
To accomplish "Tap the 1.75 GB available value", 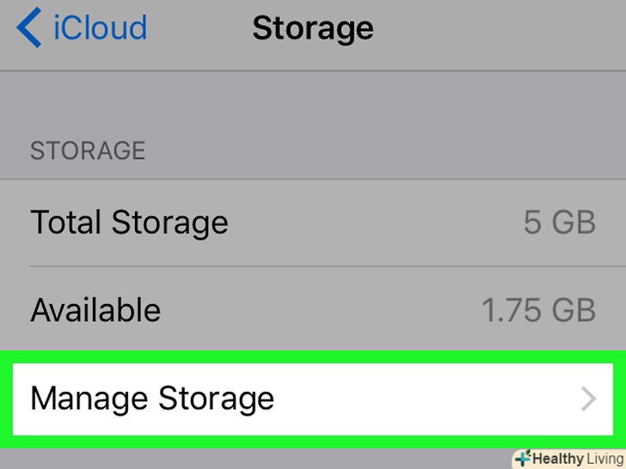I will (x=538, y=309).
